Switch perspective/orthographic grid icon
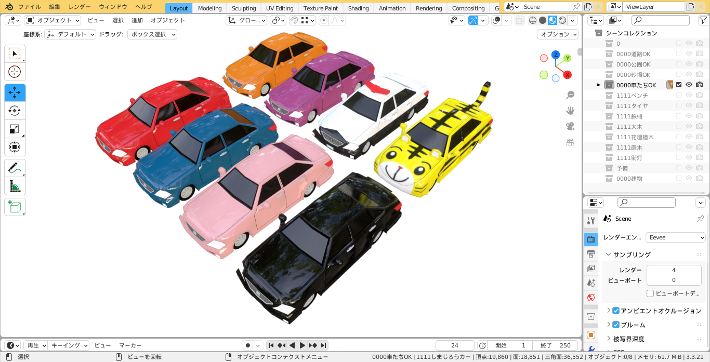Viewport: 710px width, 362px height. tap(570, 142)
